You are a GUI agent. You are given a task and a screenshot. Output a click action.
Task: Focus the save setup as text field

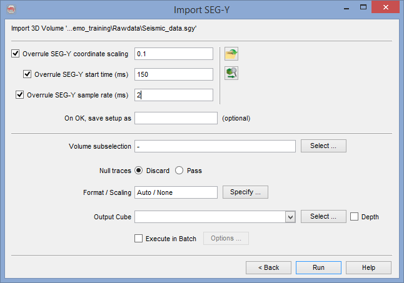[x=174, y=117]
